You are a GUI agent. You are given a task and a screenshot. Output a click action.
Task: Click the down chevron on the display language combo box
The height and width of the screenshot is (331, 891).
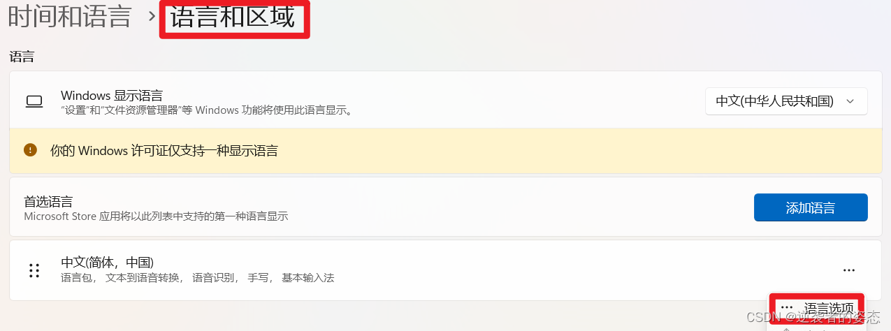coord(850,101)
